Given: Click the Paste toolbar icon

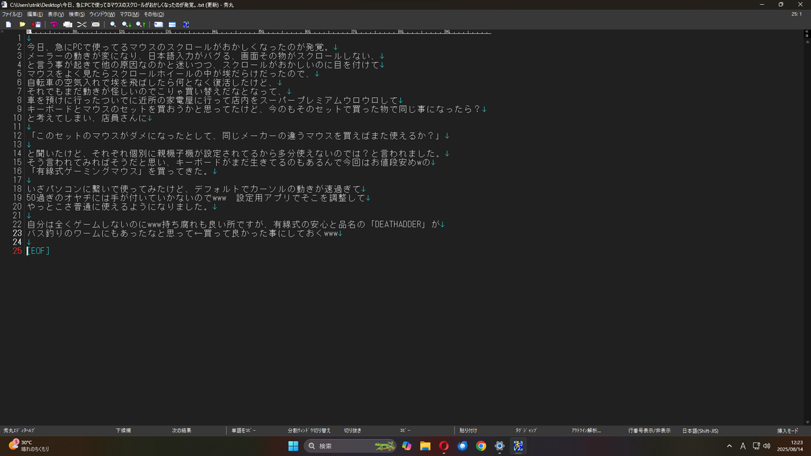Looking at the screenshot, I should (x=95, y=24).
